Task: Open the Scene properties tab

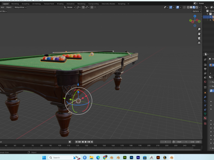Action: (x=205, y=77)
